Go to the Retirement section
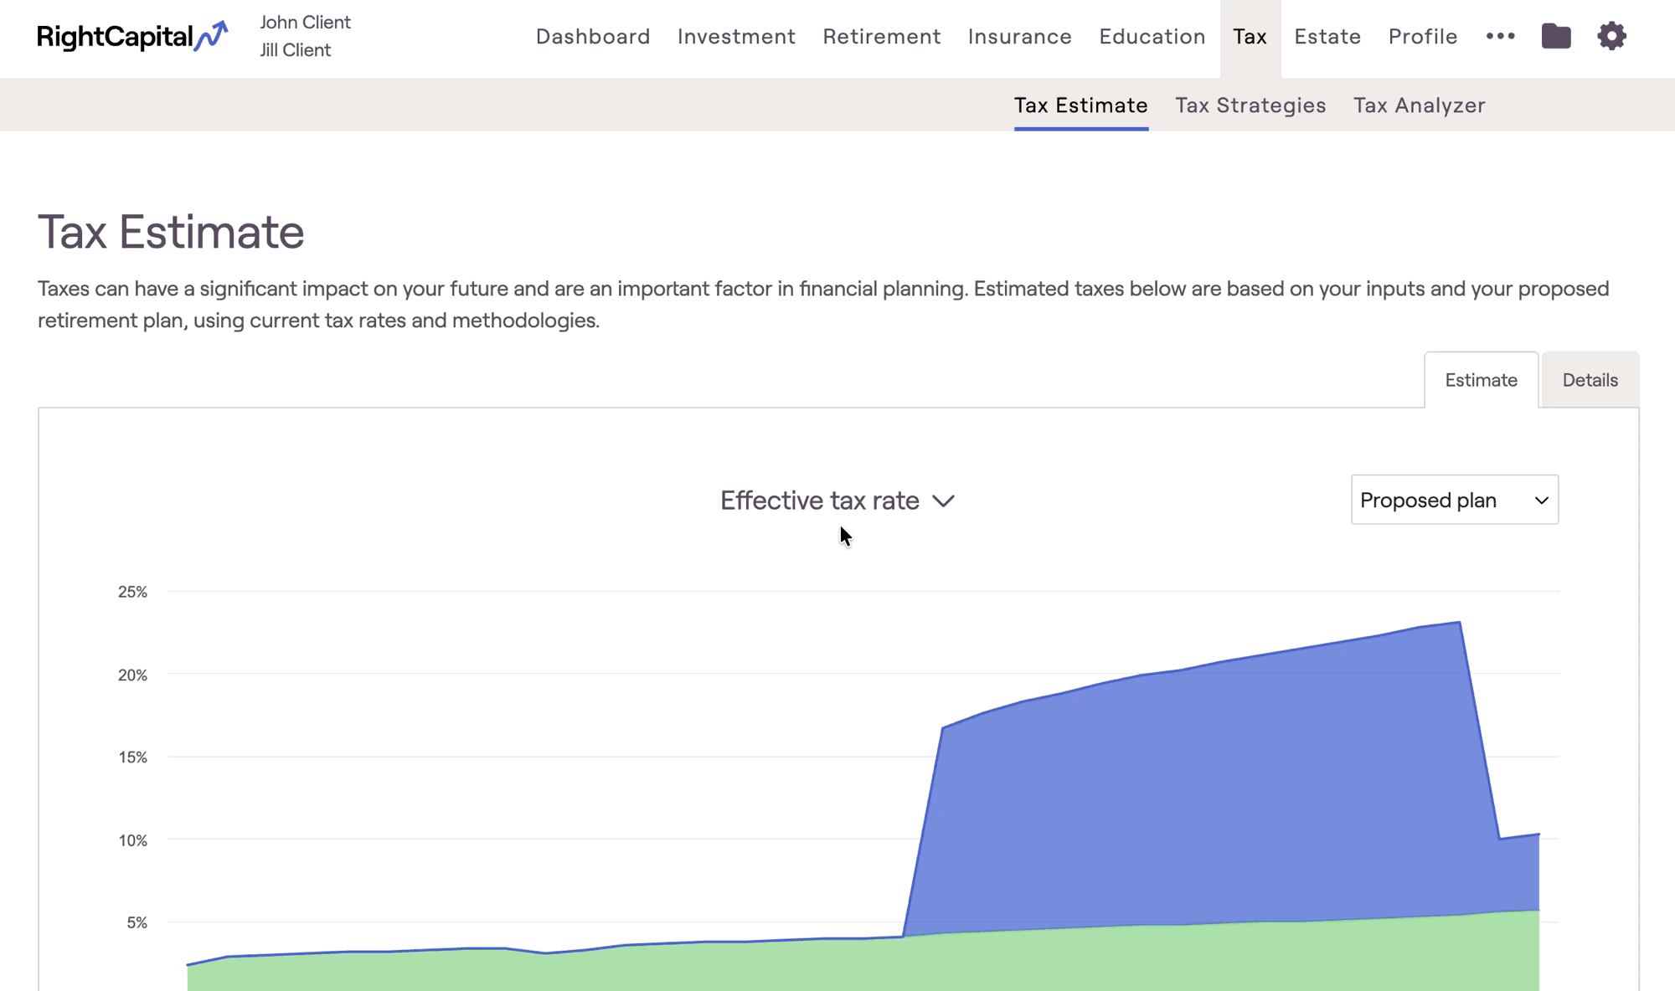Image resolution: width=1675 pixels, height=991 pixels. (881, 37)
